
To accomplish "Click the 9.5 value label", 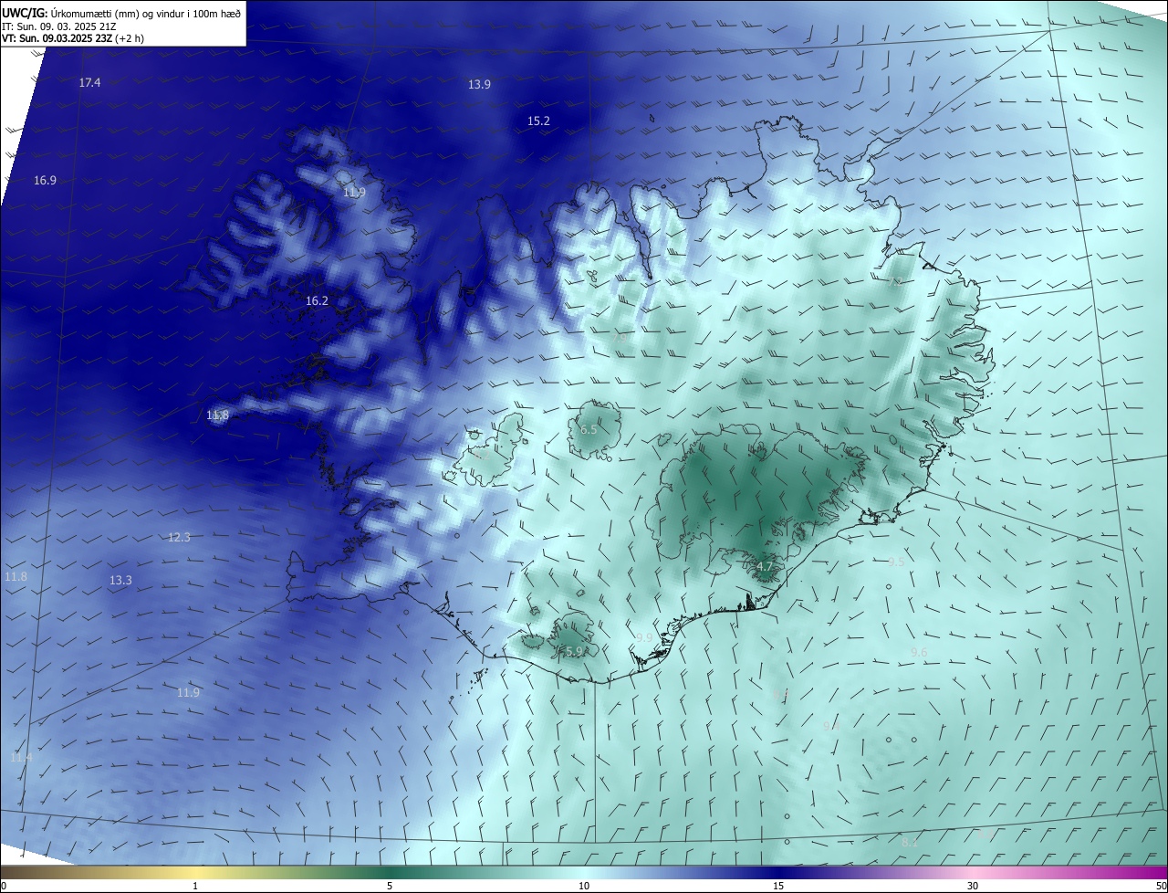I will pos(896,562).
